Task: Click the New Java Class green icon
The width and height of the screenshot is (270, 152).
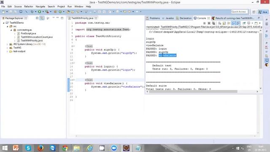Action: pyautogui.click(x=60, y=12)
